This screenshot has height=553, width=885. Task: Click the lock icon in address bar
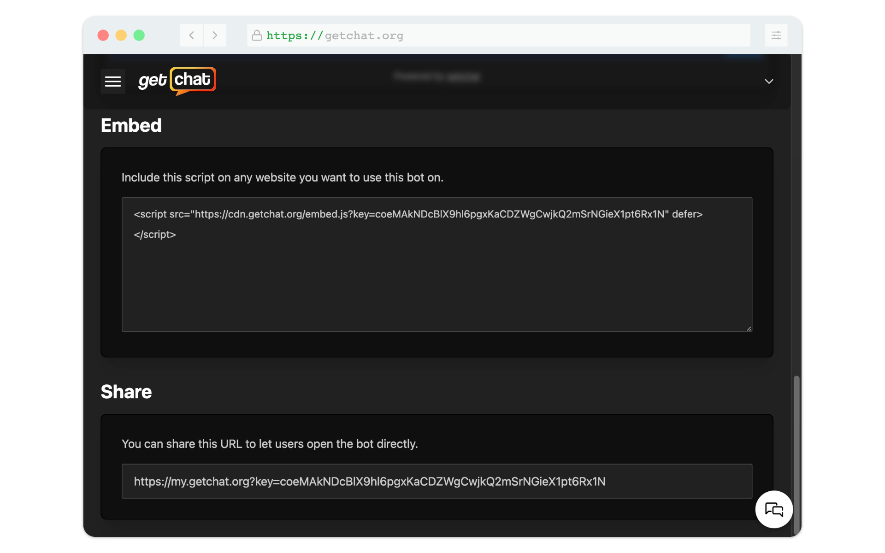tap(257, 35)
